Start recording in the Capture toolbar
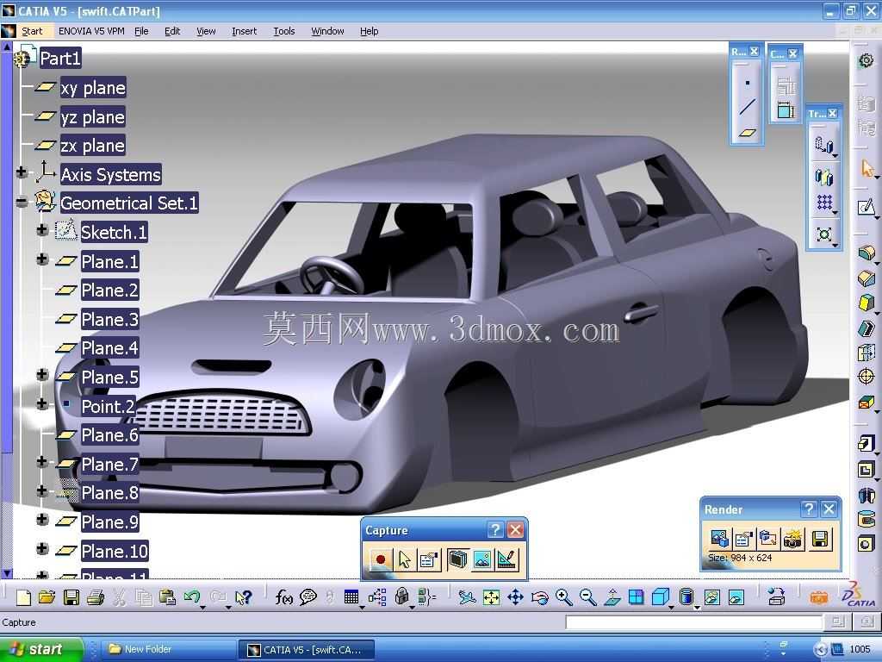882x662 pixels. pyautogui.click(x=380, y=559)
